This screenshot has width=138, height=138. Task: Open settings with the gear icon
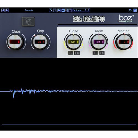(130, 10)
